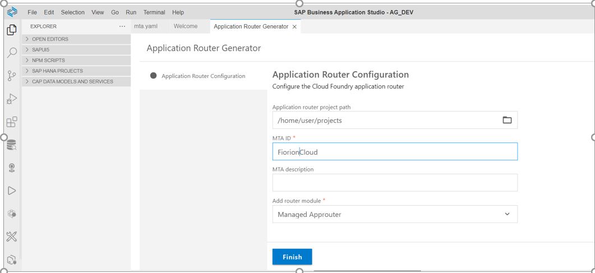Open the Extensions view icon
The height and width of the screenshot is (273, 595).
point(11,122)
